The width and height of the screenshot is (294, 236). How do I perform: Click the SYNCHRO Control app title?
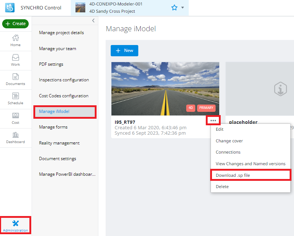(x=41, y=8)
